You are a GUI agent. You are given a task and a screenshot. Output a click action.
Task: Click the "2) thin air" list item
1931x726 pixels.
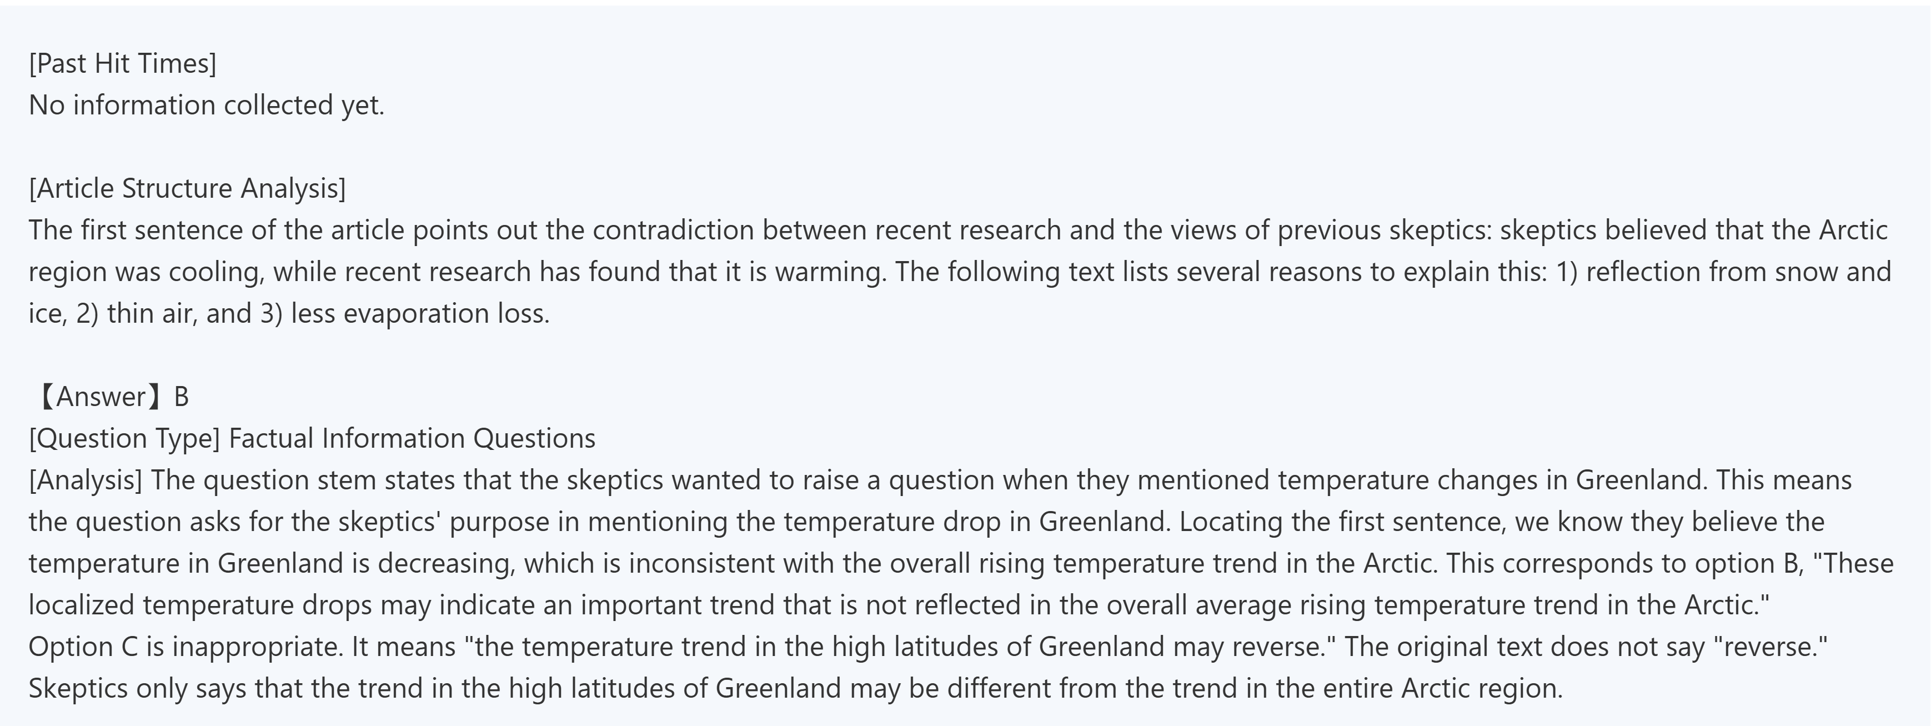point(137,313)
